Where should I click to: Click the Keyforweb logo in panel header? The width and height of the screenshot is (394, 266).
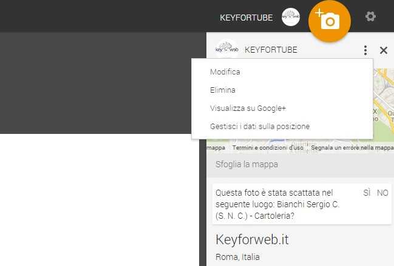click(x=226, y=50)
